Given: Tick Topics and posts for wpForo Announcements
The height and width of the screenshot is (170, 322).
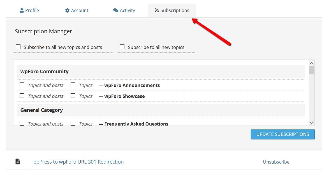Looking at the screenshot, I should tap(22, 85).
